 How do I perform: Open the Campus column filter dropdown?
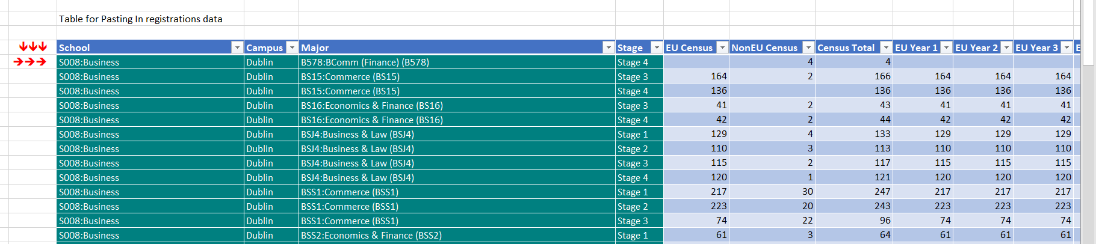click(x=292, y=47)
